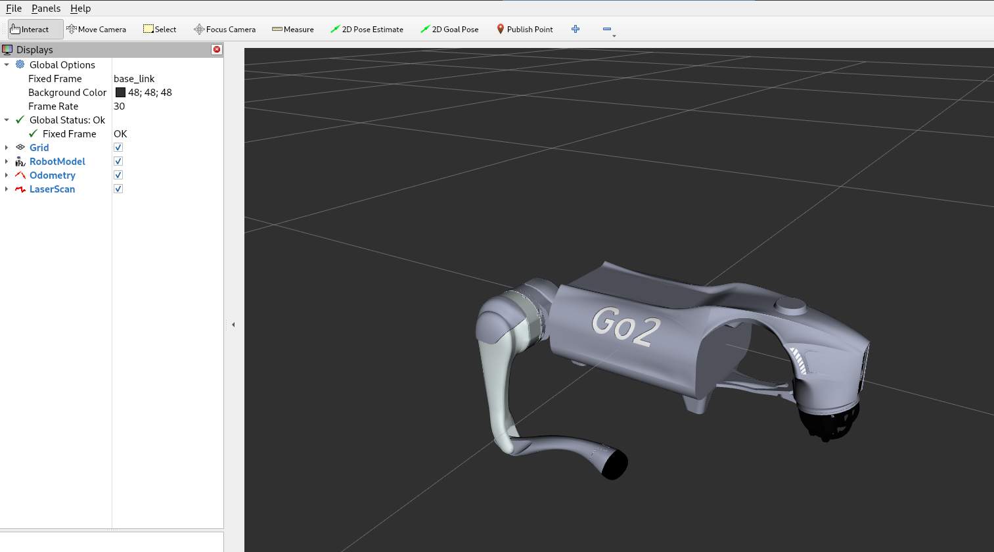Expand the LaserScan display properties
994x552 pixels.
point(7,189)
